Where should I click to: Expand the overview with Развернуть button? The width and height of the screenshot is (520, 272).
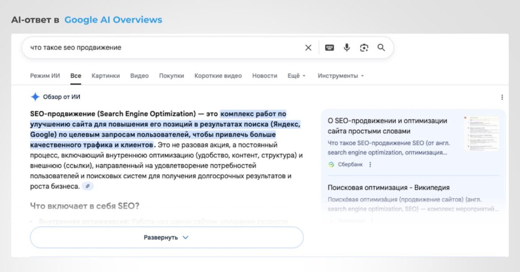tap(166, 238)
